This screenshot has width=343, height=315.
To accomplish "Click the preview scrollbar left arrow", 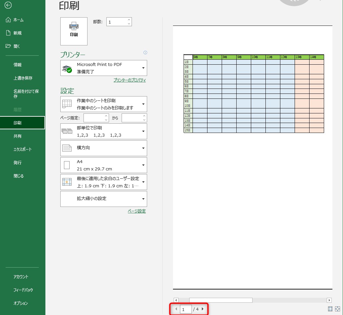I will (x=176, y=300).
